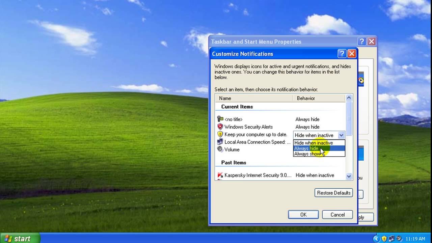
Task: Click 'Always hide' behavior for <no title>
Action: pos(307,119)
